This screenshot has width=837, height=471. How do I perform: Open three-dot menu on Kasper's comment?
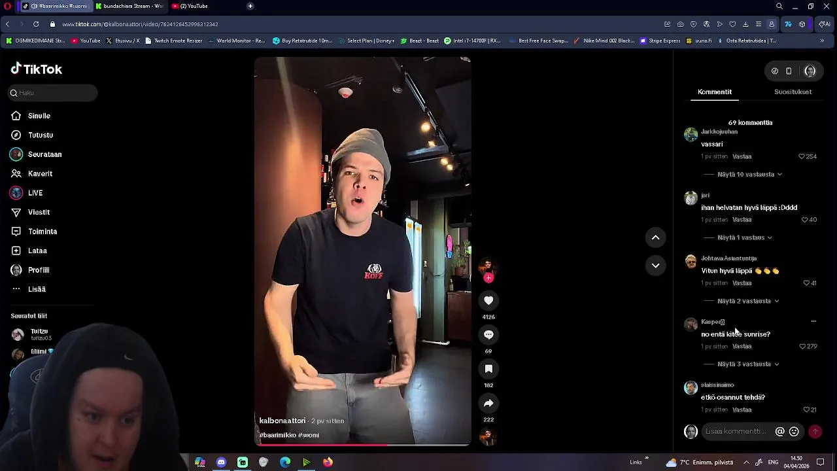click(813, 322)
